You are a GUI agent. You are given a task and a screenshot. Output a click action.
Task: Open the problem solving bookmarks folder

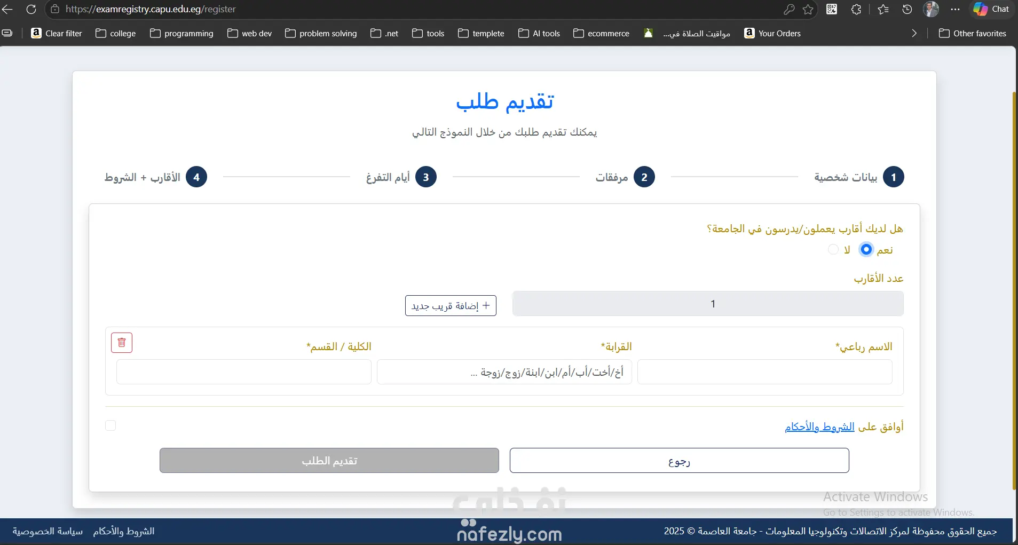(x=321, y=33)
